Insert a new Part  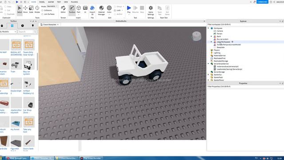79,10
